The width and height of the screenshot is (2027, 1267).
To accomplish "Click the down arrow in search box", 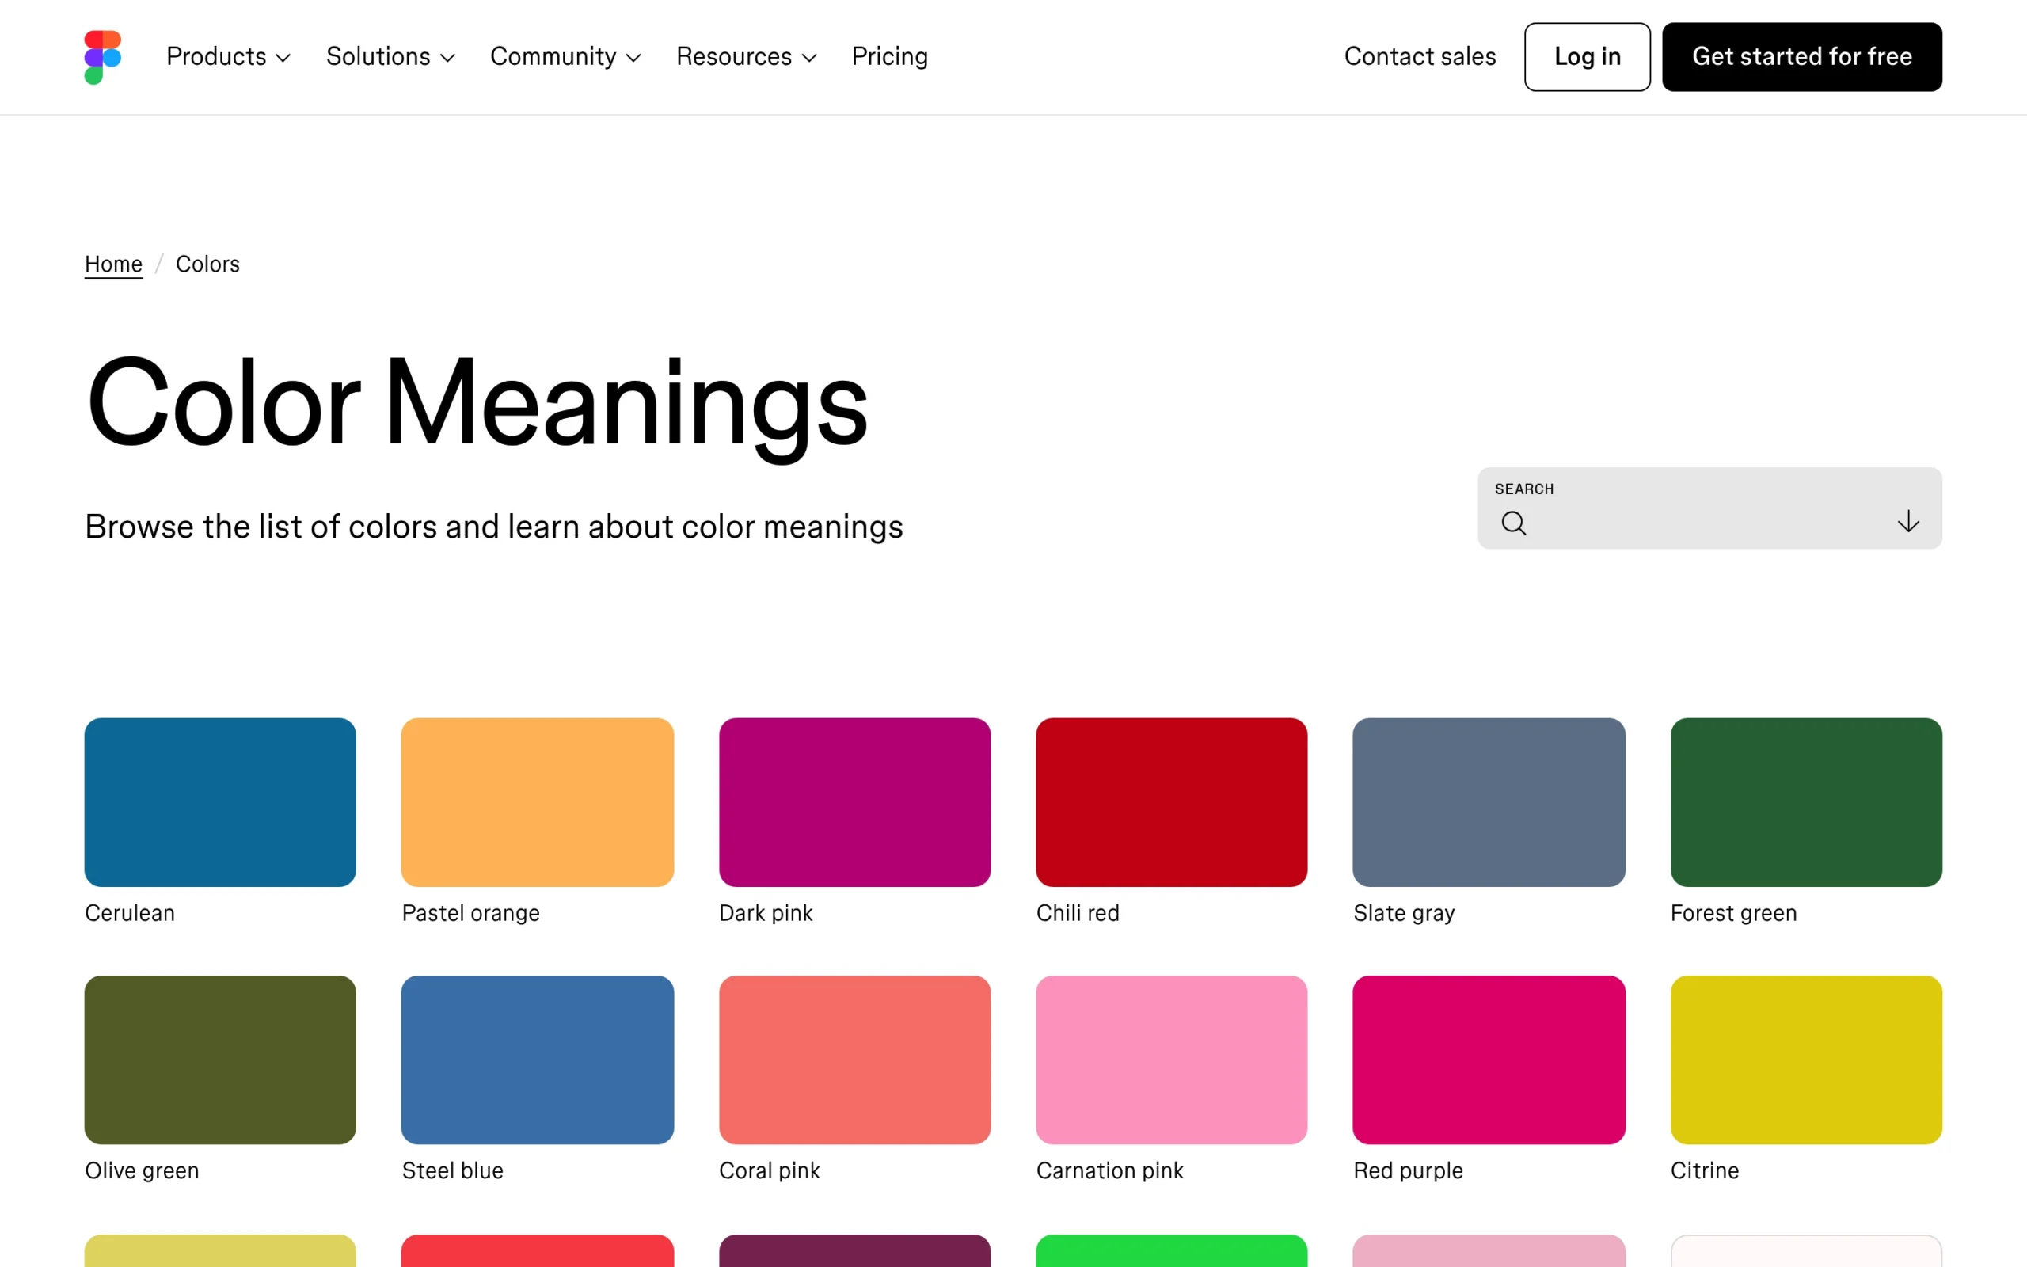I will (1908, 521).
